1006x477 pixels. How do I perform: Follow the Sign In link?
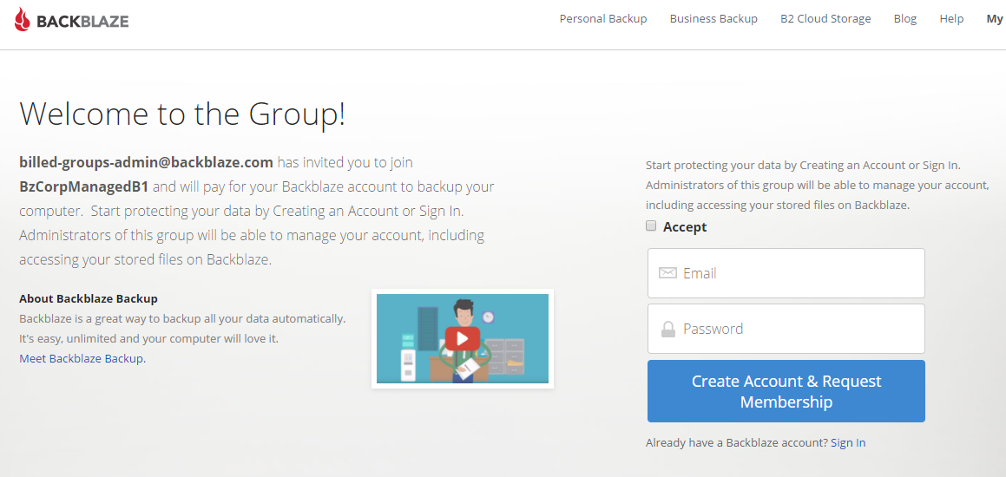848,443
